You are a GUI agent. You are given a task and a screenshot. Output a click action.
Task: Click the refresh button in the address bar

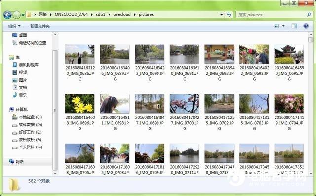[x=229, y=14]
